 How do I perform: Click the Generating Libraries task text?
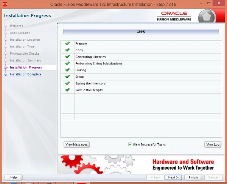pyautogui.click(x=90, y=57)
